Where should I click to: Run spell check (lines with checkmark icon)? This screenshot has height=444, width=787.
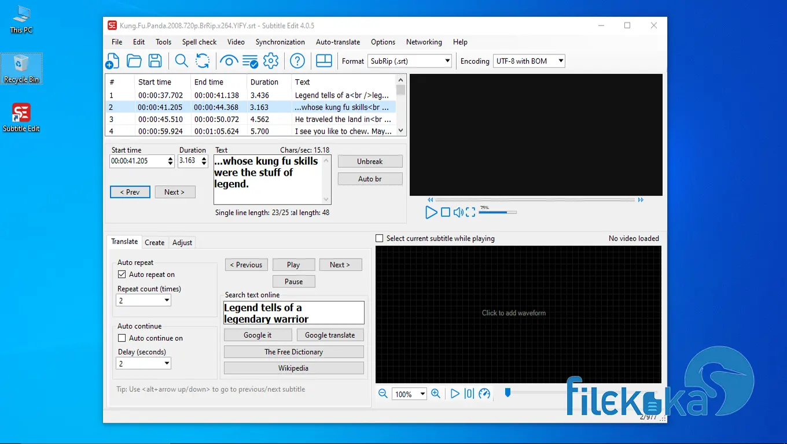tap(250, 61)
